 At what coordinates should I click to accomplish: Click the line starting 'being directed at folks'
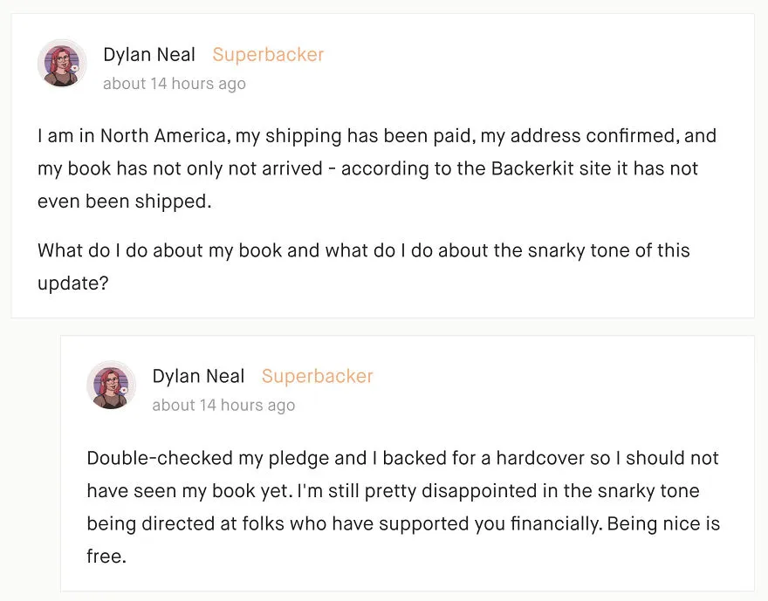click(403, 523)
